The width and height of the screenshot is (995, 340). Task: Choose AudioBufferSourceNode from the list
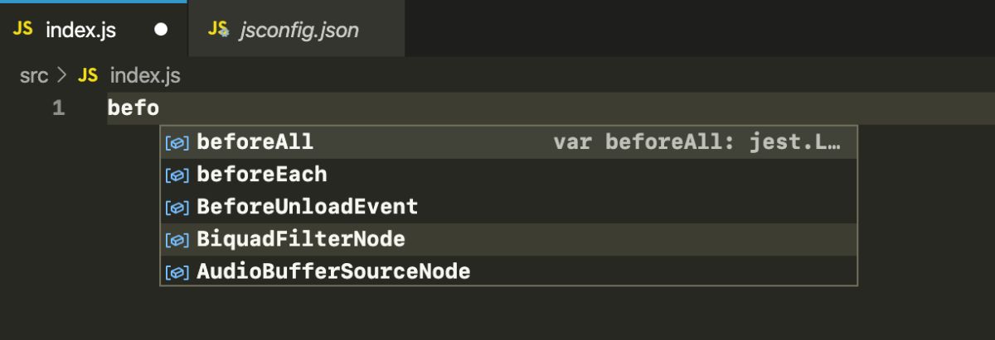(332, 271)
